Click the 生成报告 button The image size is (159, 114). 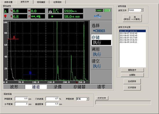coord(132,81)
